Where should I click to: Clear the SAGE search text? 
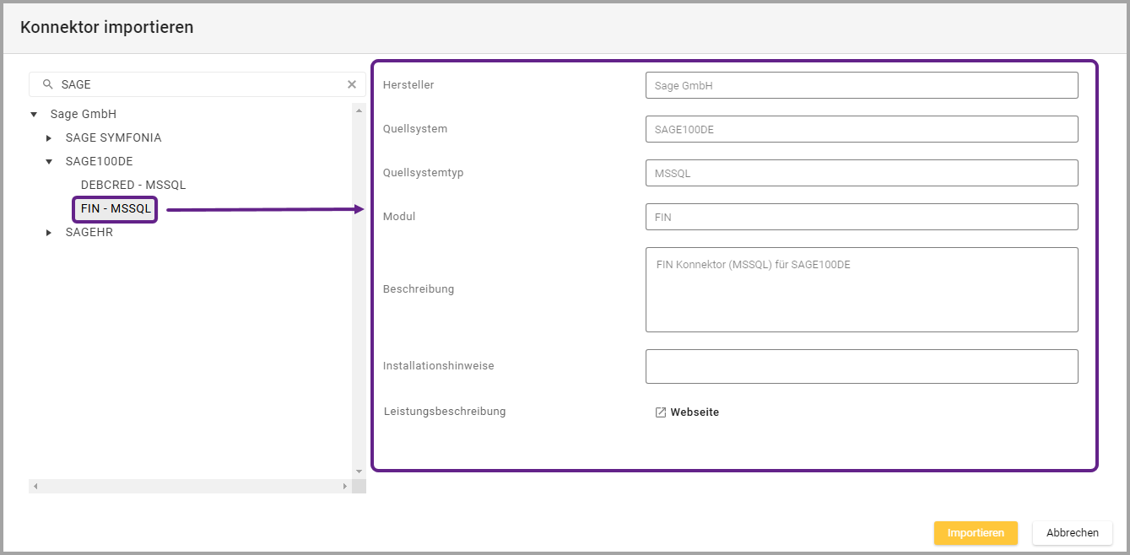pyautogui.click(x=352, y=84)
